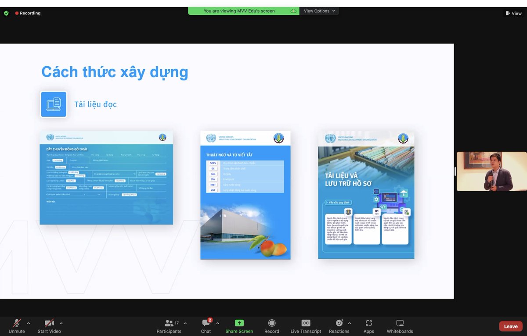Click the HWT abbreviation row
The image size is (527, 336).
(245, 185)
